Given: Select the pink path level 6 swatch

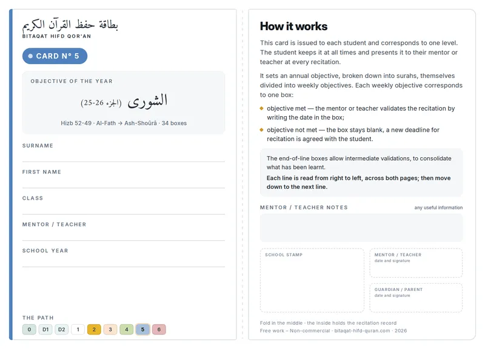Looking at the screenshot, I should click(159, 329).
